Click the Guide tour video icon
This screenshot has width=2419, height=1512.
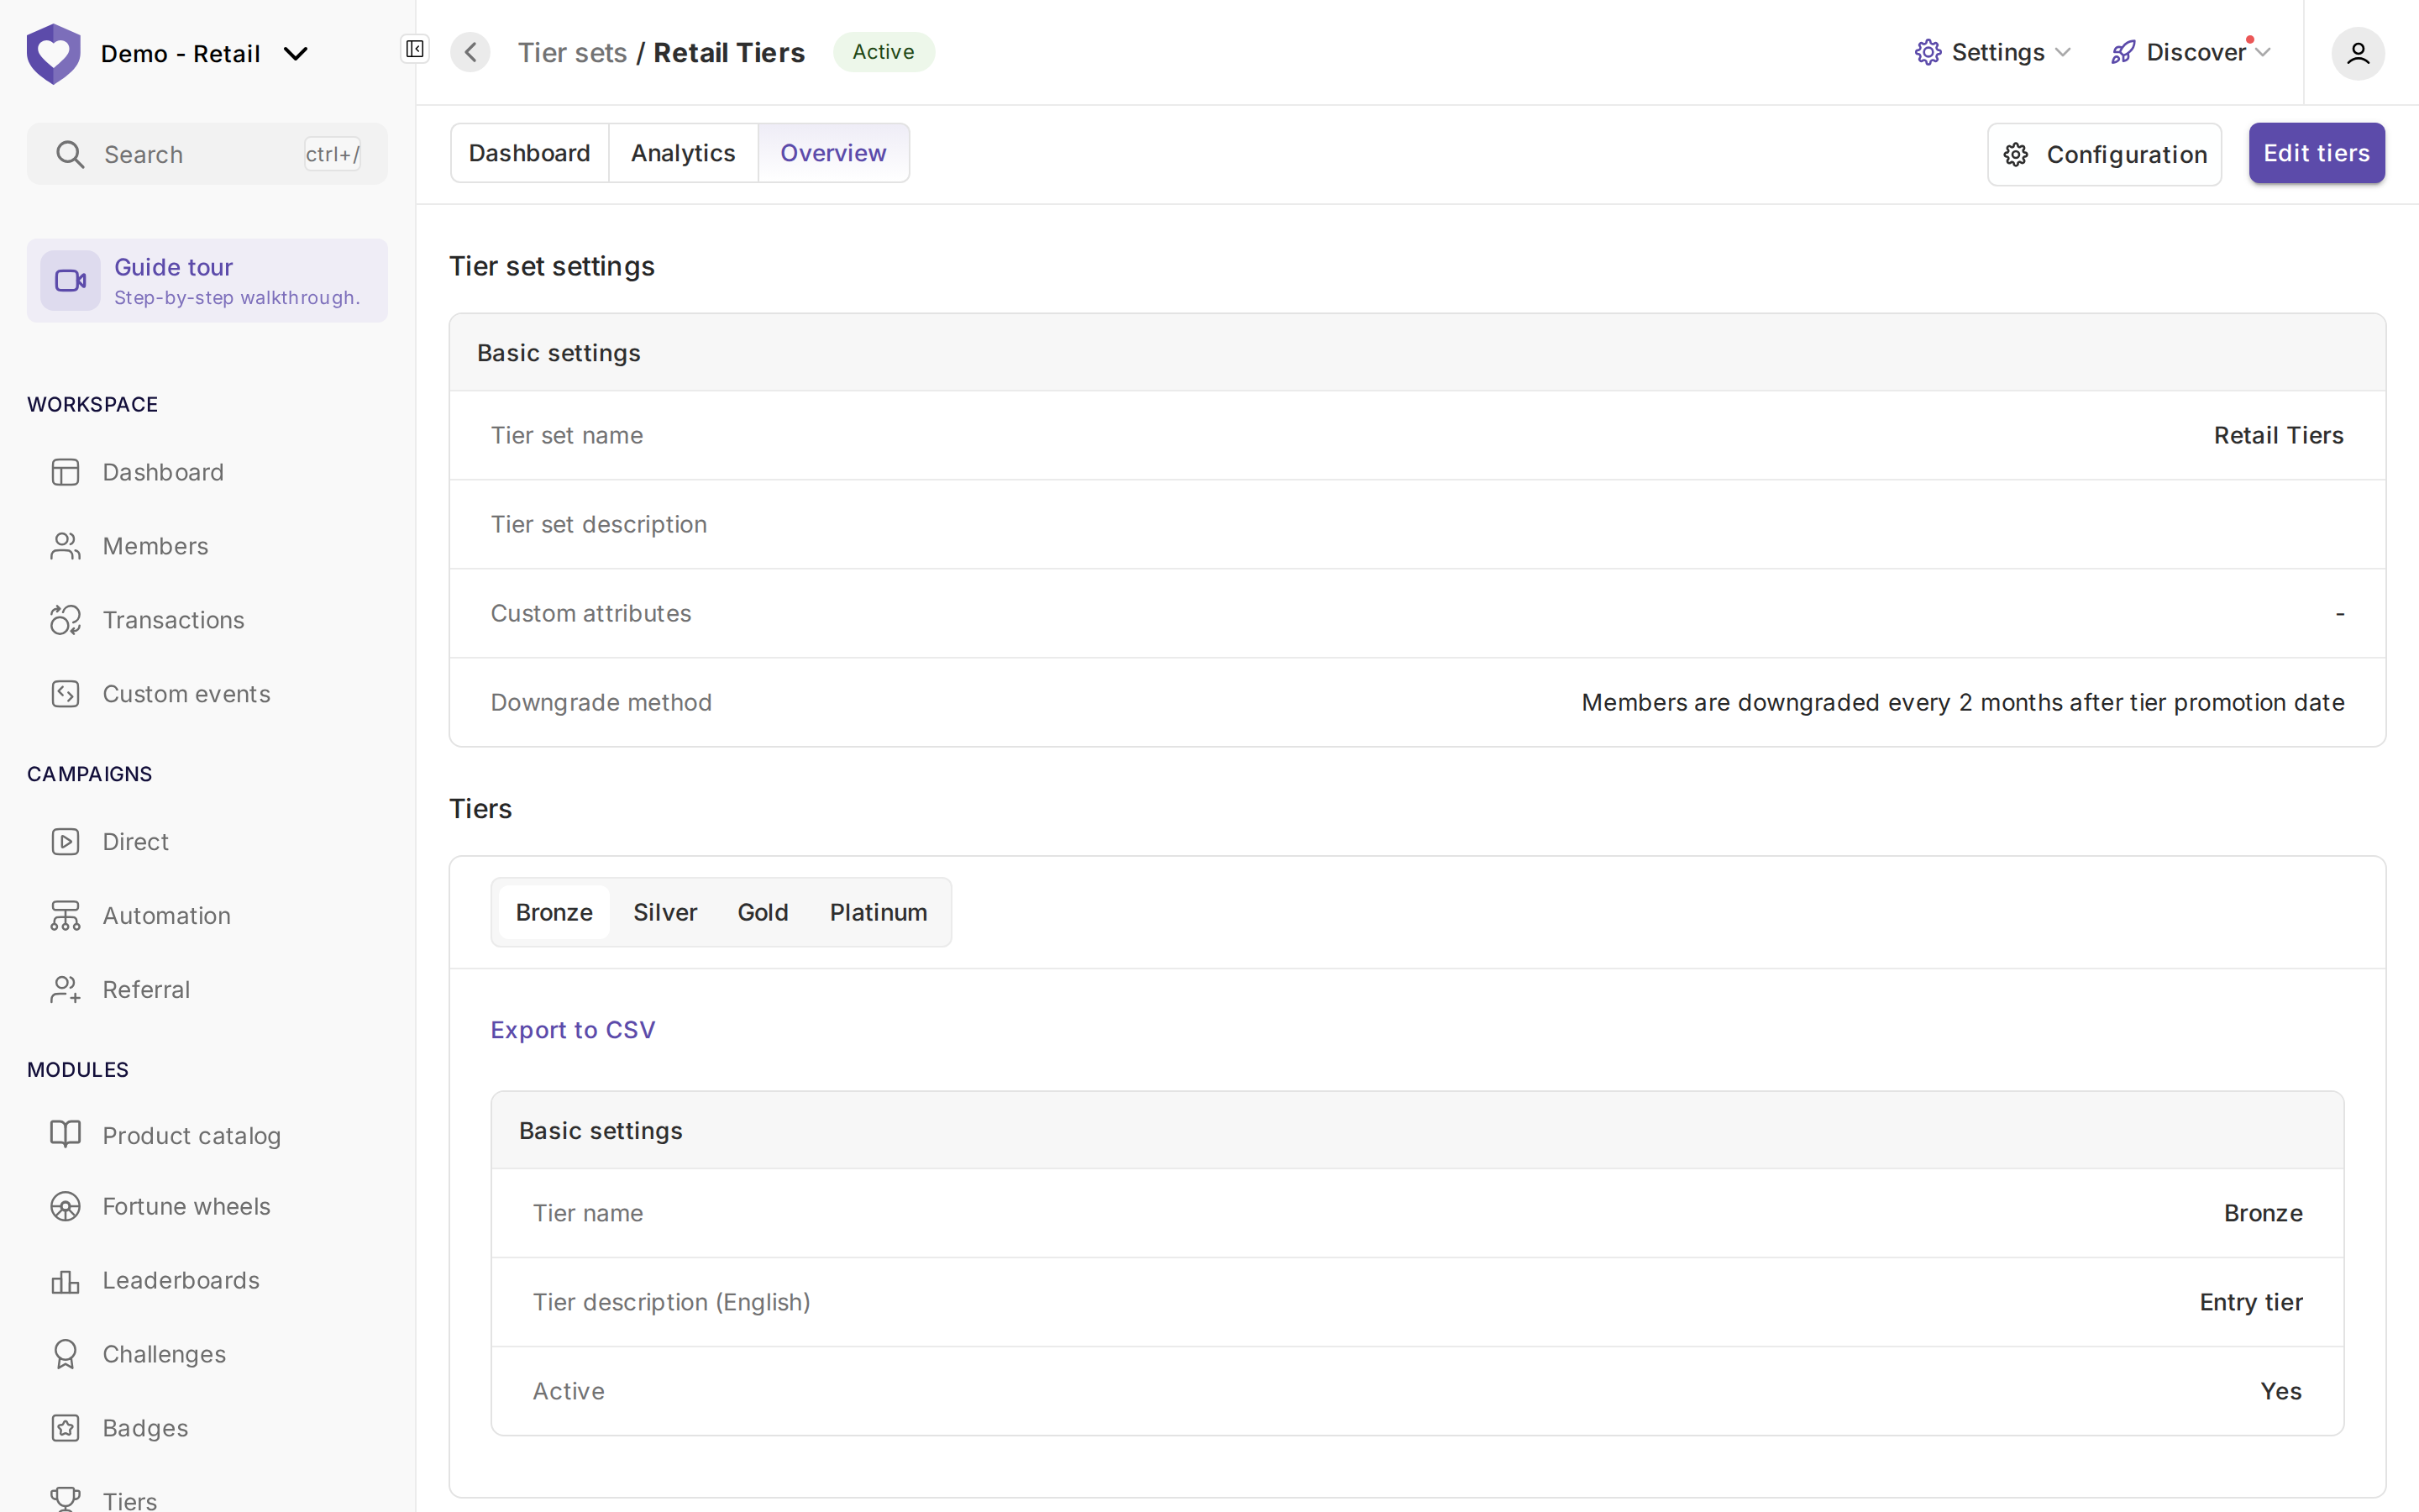click(70, 281)
